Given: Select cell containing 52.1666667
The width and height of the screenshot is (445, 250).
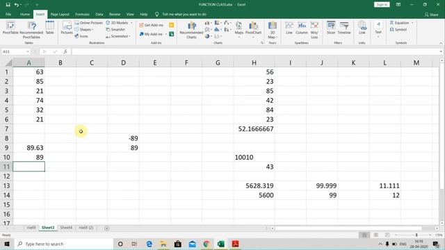Looking at the screenshot, I should coord(254,129).
